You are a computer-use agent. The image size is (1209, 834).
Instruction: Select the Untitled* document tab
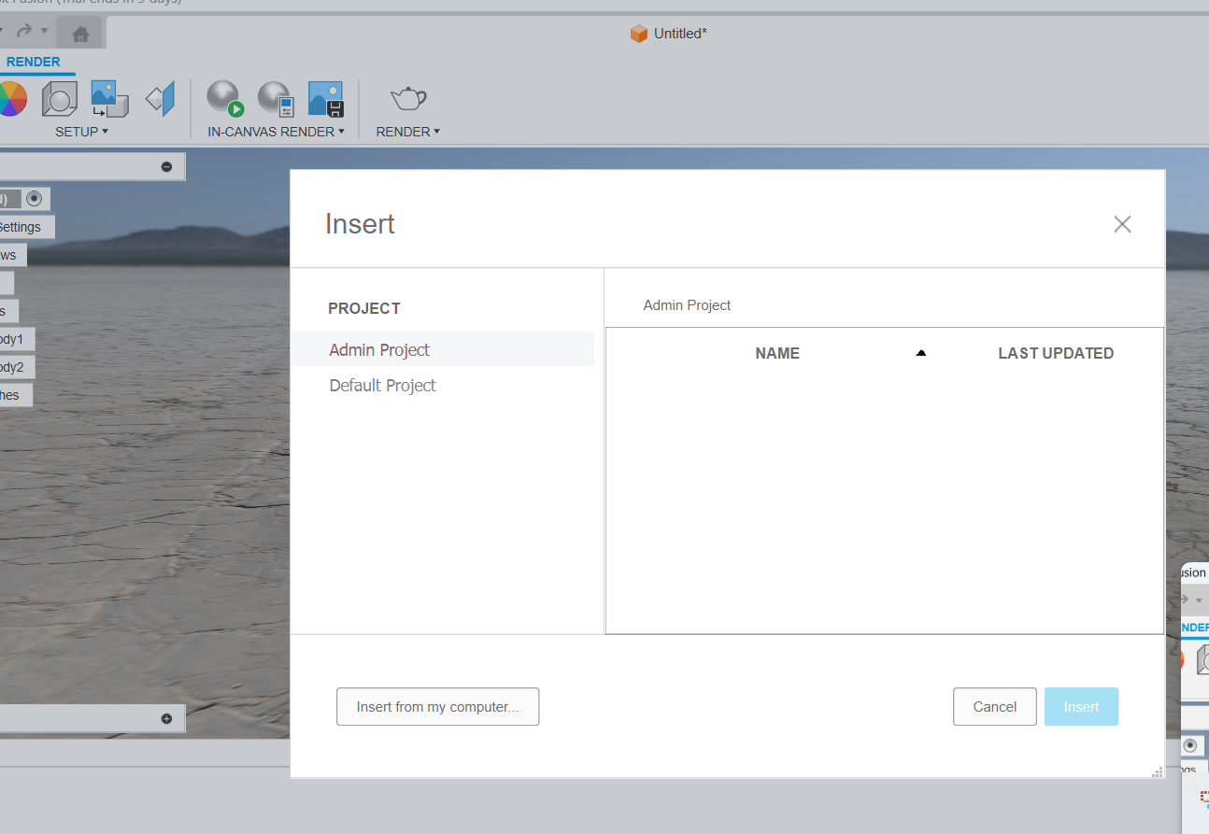[x=669, y=34]
